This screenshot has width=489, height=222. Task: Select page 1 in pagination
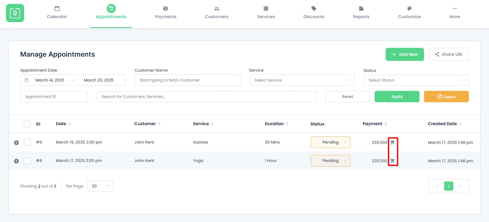point(449,186)
